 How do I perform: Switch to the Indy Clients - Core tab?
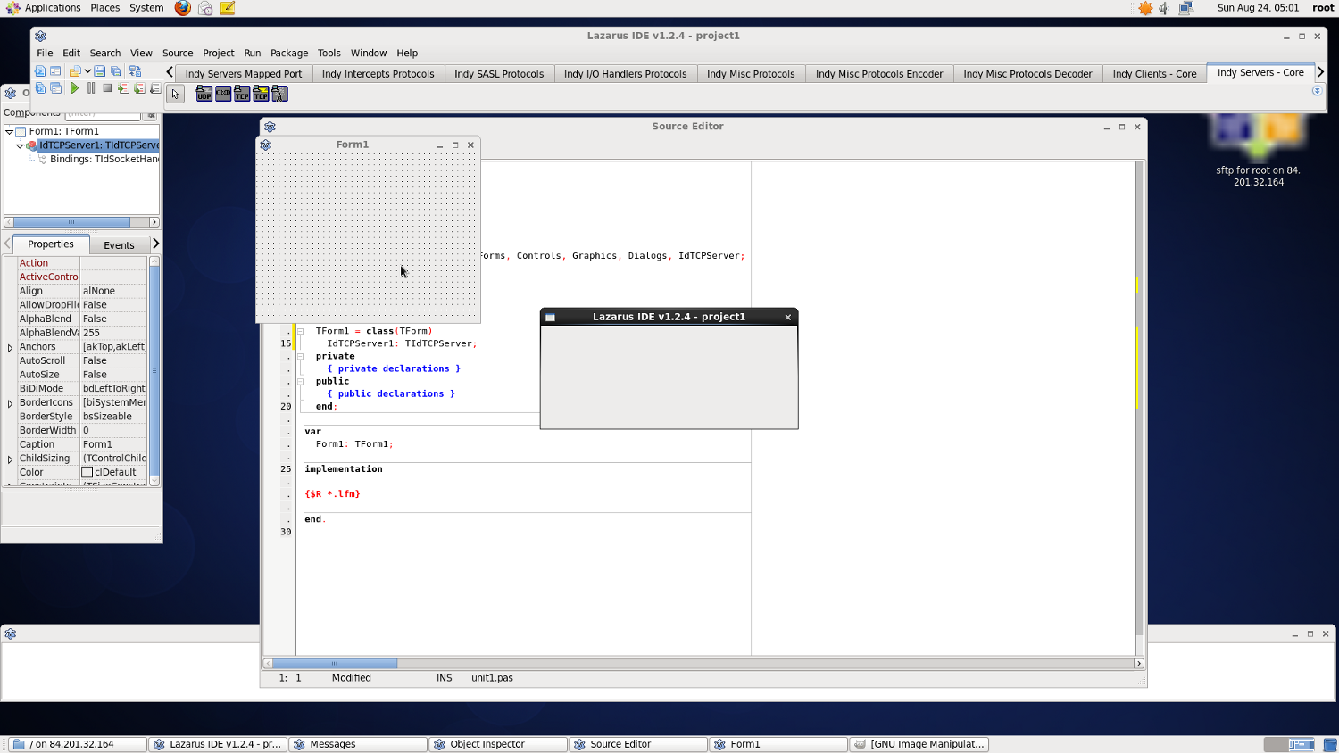tap(1154, 74)
